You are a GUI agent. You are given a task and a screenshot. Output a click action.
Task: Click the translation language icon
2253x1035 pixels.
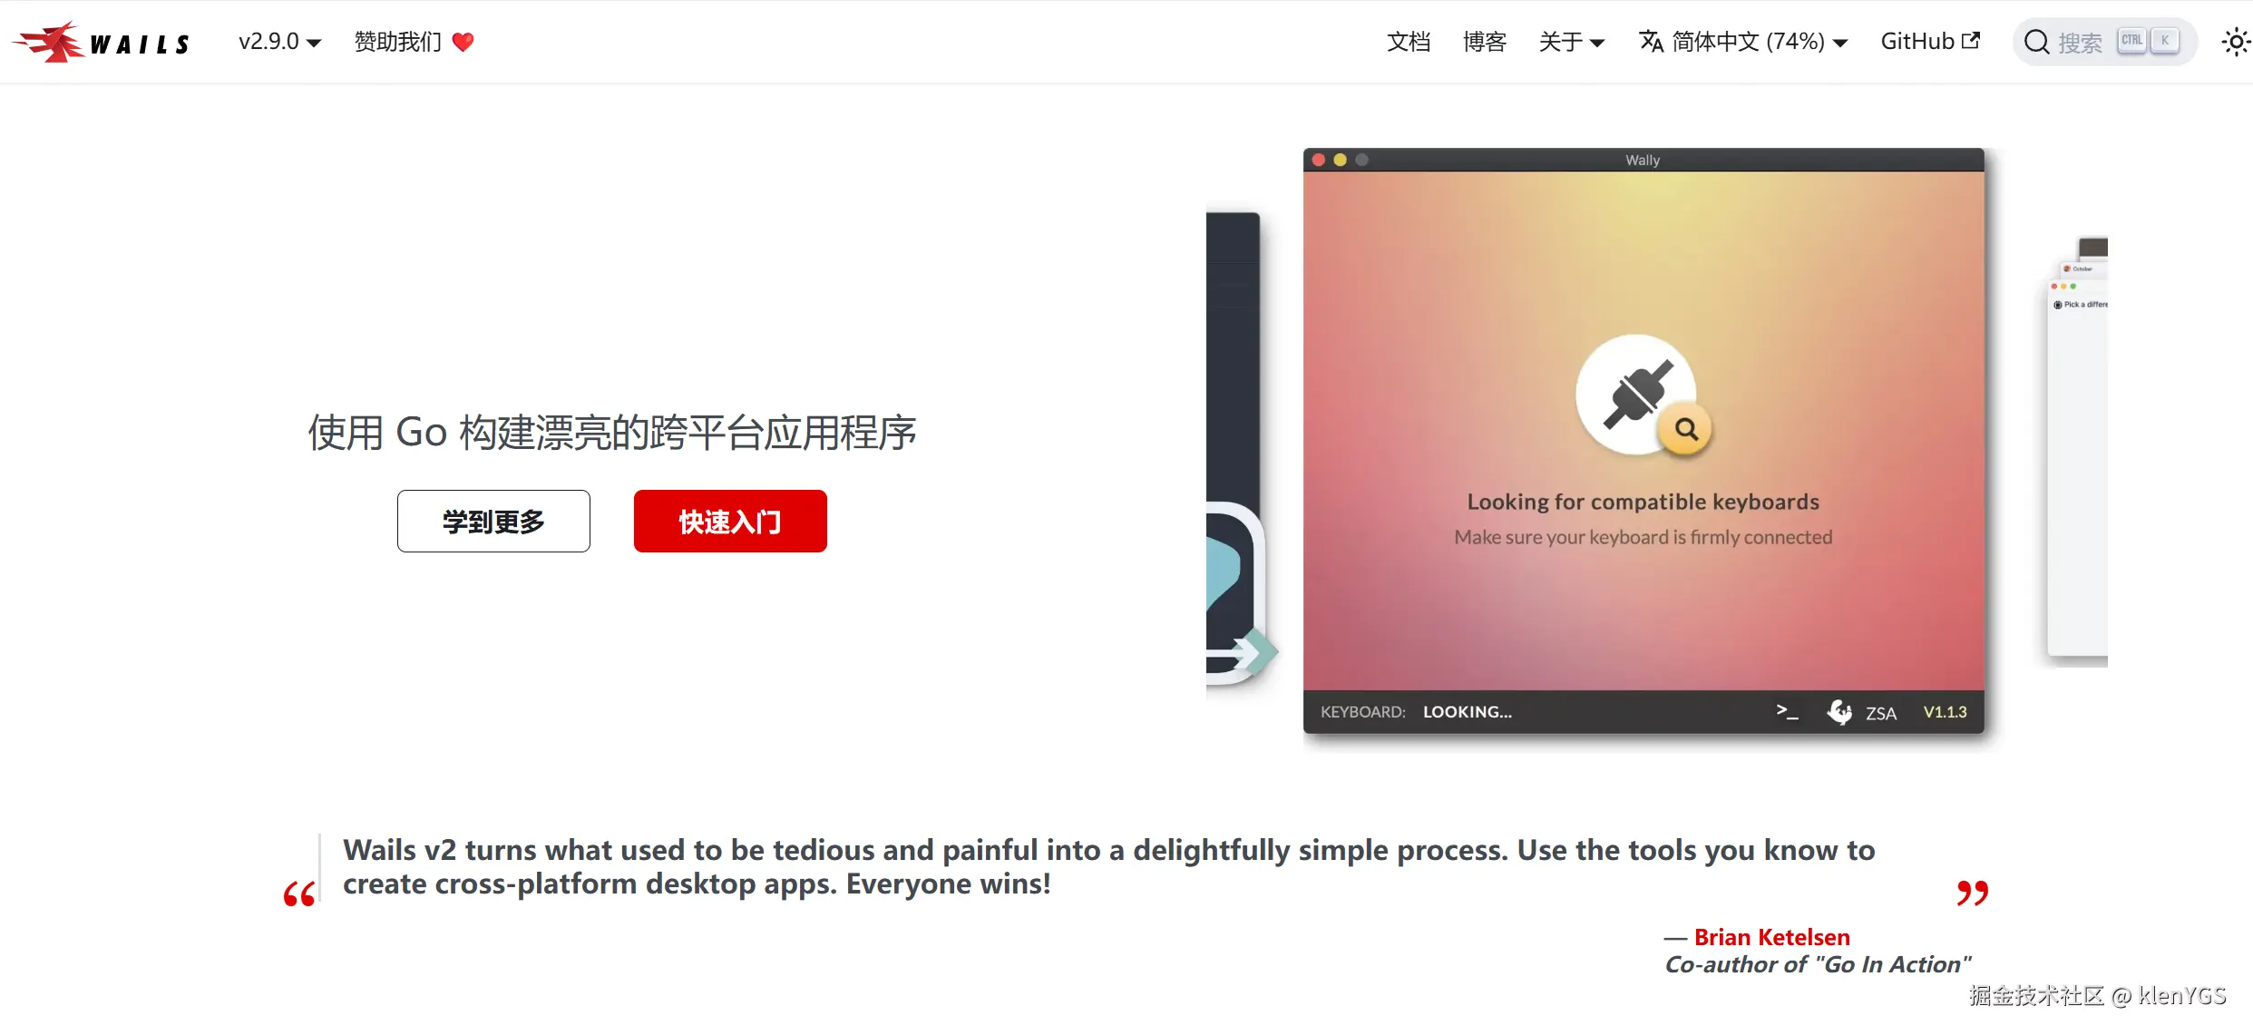click(x=1651, y=42)
